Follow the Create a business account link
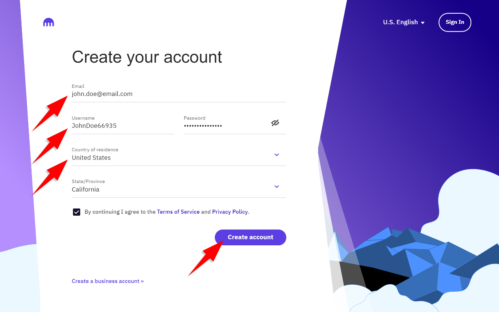This screenshot has height=312, width=499. tap(108, 281)
